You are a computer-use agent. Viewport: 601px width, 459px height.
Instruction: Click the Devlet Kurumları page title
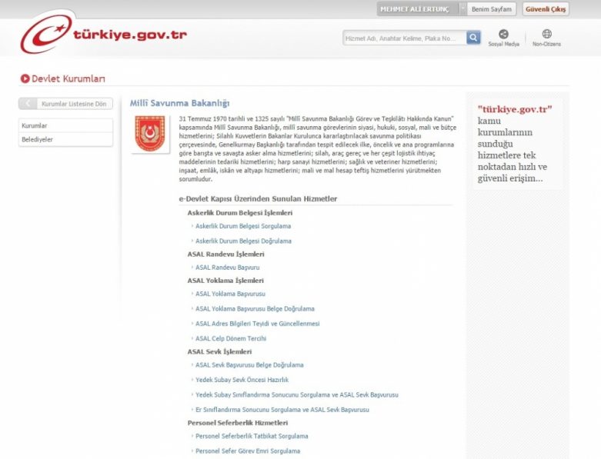pos(68,78)
